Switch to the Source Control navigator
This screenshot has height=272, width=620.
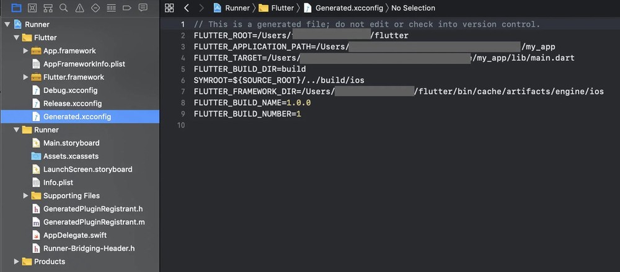pos(32,8)
